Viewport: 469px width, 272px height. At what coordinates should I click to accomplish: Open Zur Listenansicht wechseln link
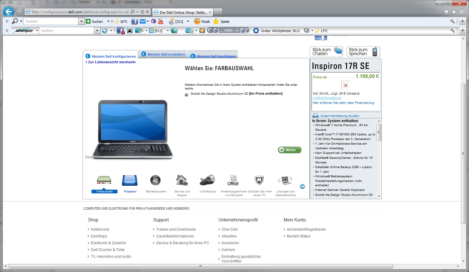pyautogui.click(x=112, y=62)
